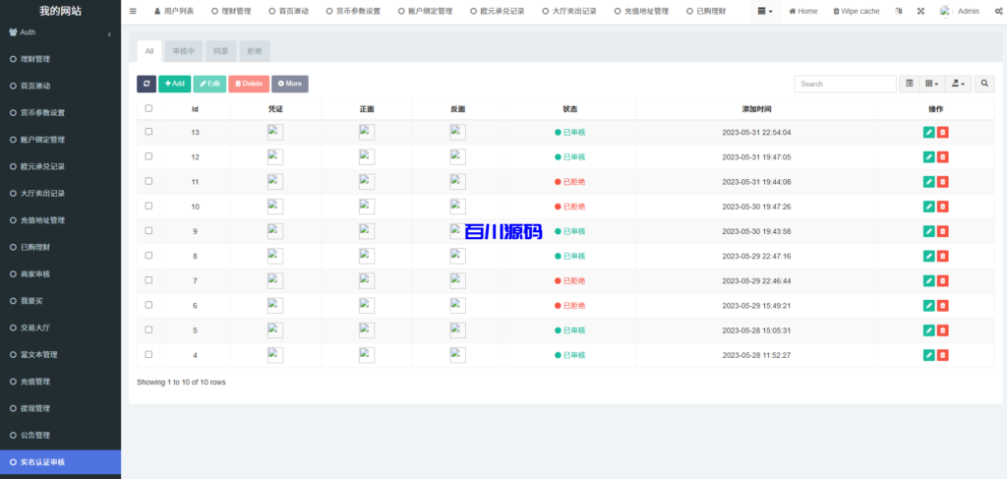Screen dimensions: 1007x479
Task: Click the refresh table button
Action: click(x=147, y=84)
